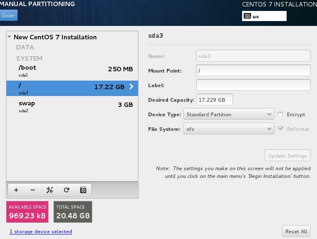Click into the Mount Point field
Viewport: 317px width, 239px height.
point(253,70)
